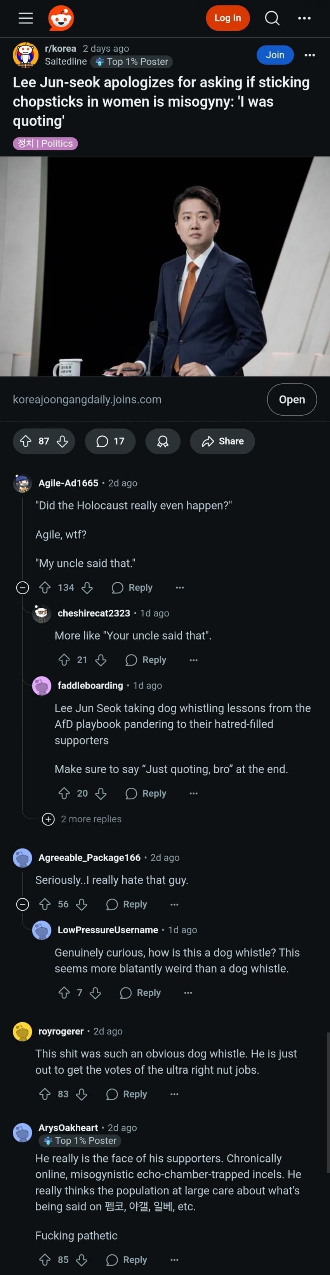Open more options on cheshirecat2323's comment
The height and width of the screenshot is (1275, 330).
click(194, 660)
